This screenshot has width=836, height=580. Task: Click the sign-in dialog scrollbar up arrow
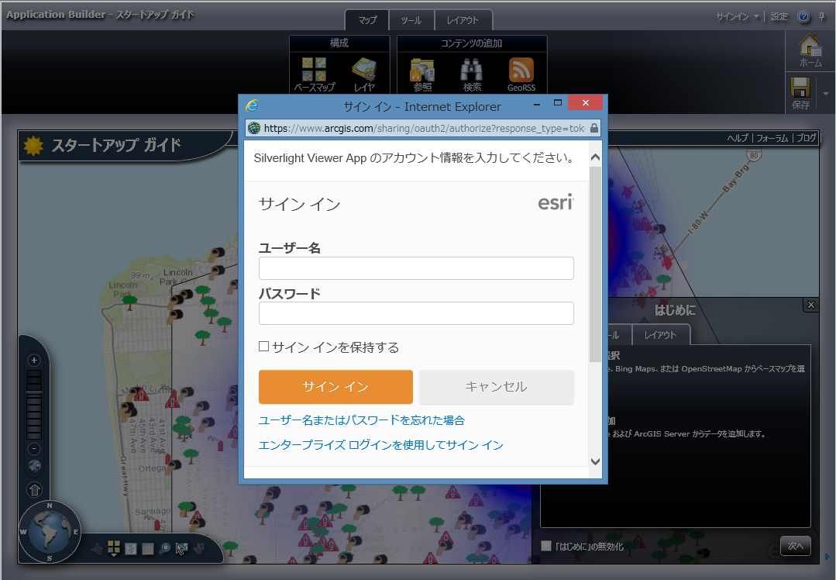coord(596,157)
